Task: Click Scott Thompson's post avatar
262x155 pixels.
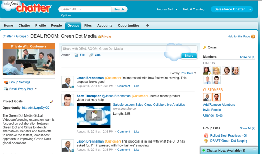Action: pos(68,100)
